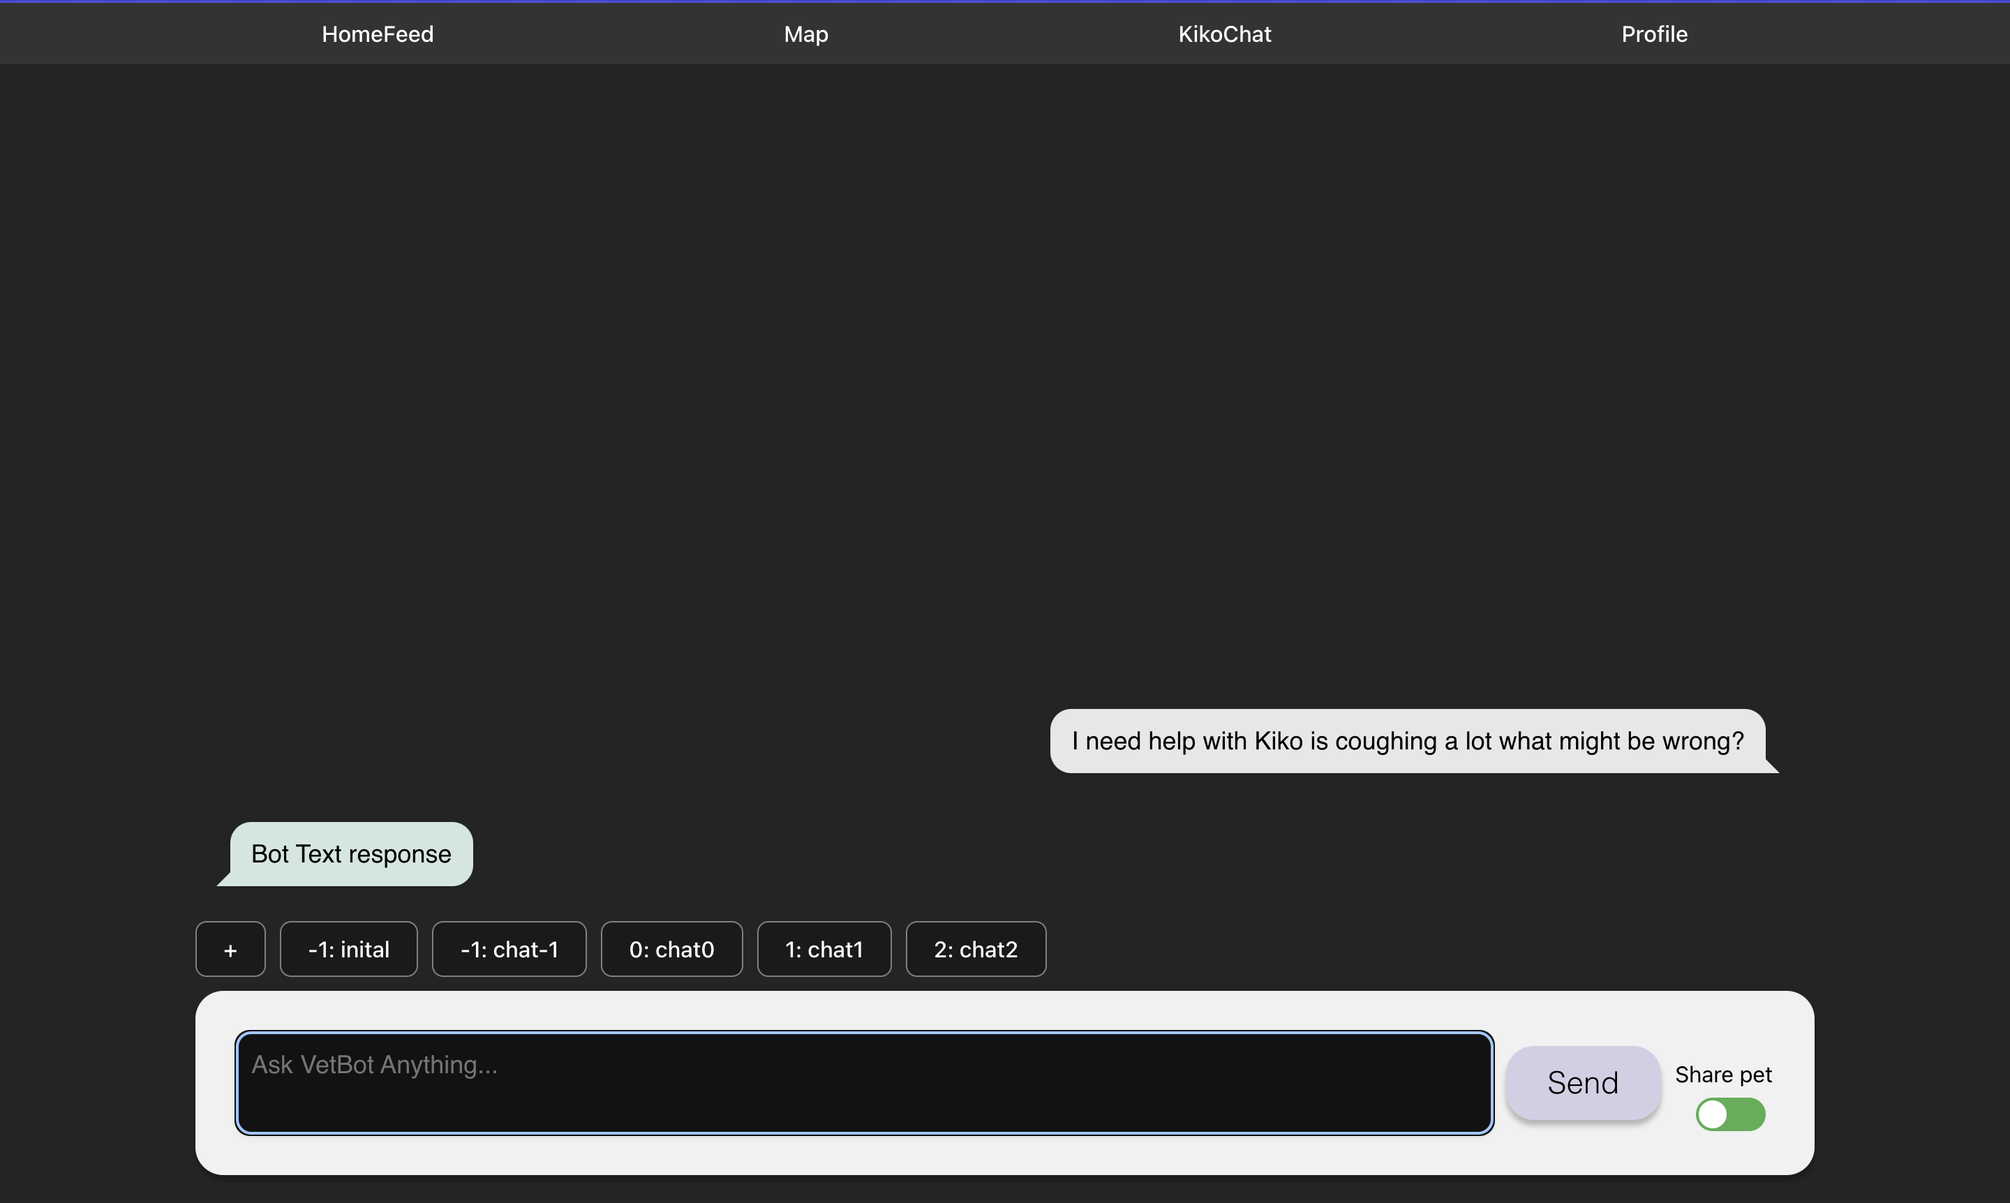Open the '-1: chat-1' conversation
The height and width of the screenshot is (1203, 2010).
(509, 949)
